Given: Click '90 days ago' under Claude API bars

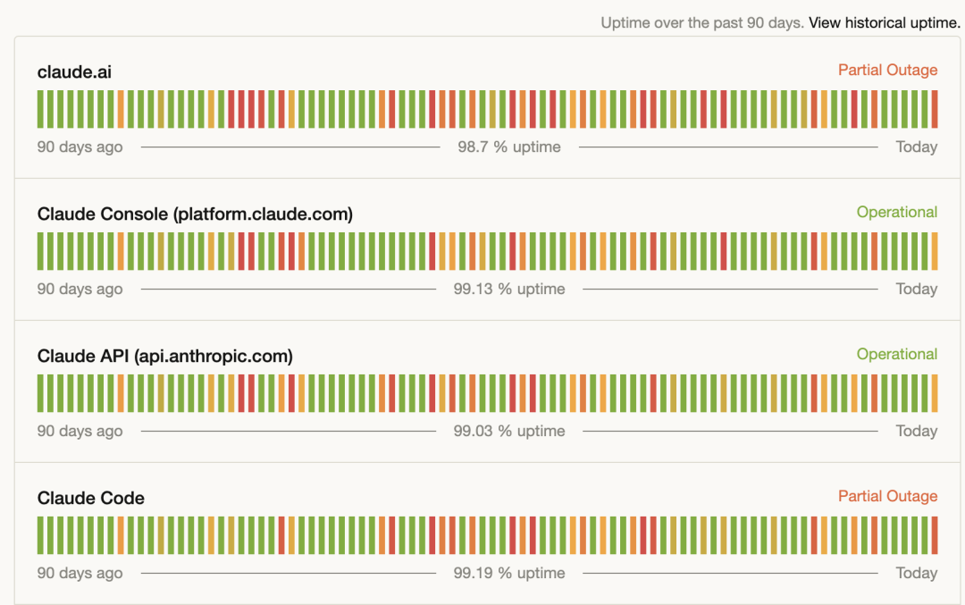Looking at the screenshot, I should tap(80, 431).
